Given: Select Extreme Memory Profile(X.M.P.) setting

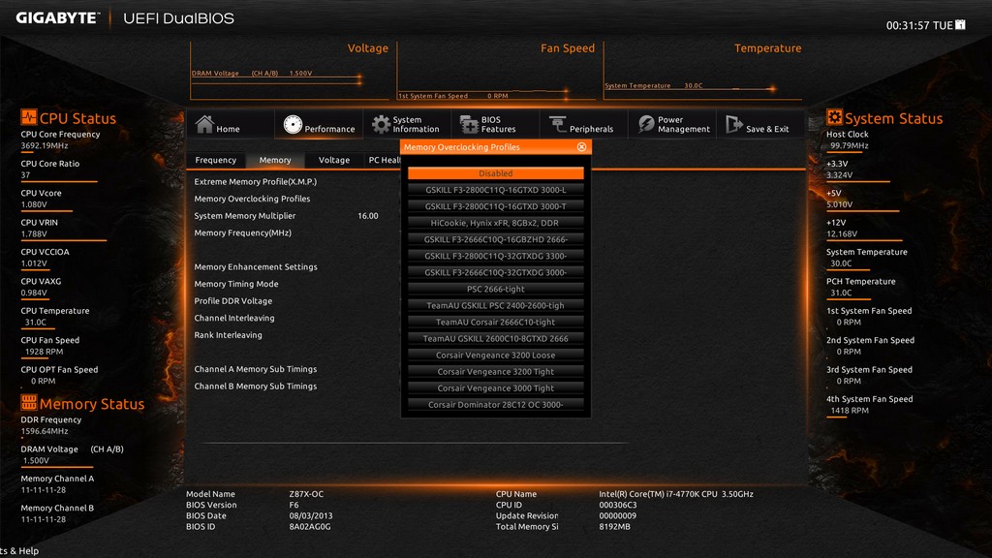Looking at the screenshot, I should pos(255,181).
